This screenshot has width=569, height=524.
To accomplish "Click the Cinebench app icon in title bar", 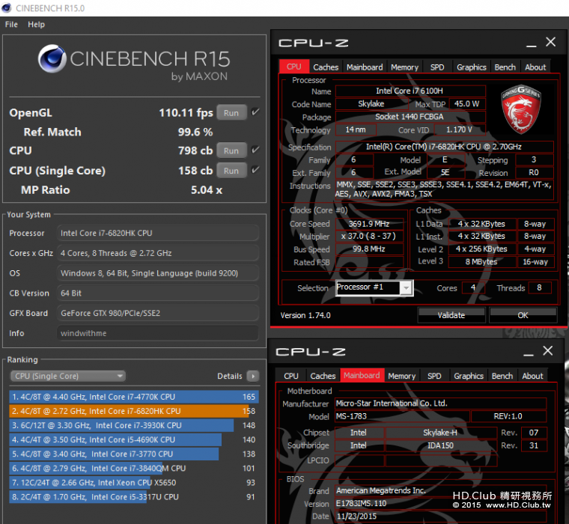I will click(7, 8).
